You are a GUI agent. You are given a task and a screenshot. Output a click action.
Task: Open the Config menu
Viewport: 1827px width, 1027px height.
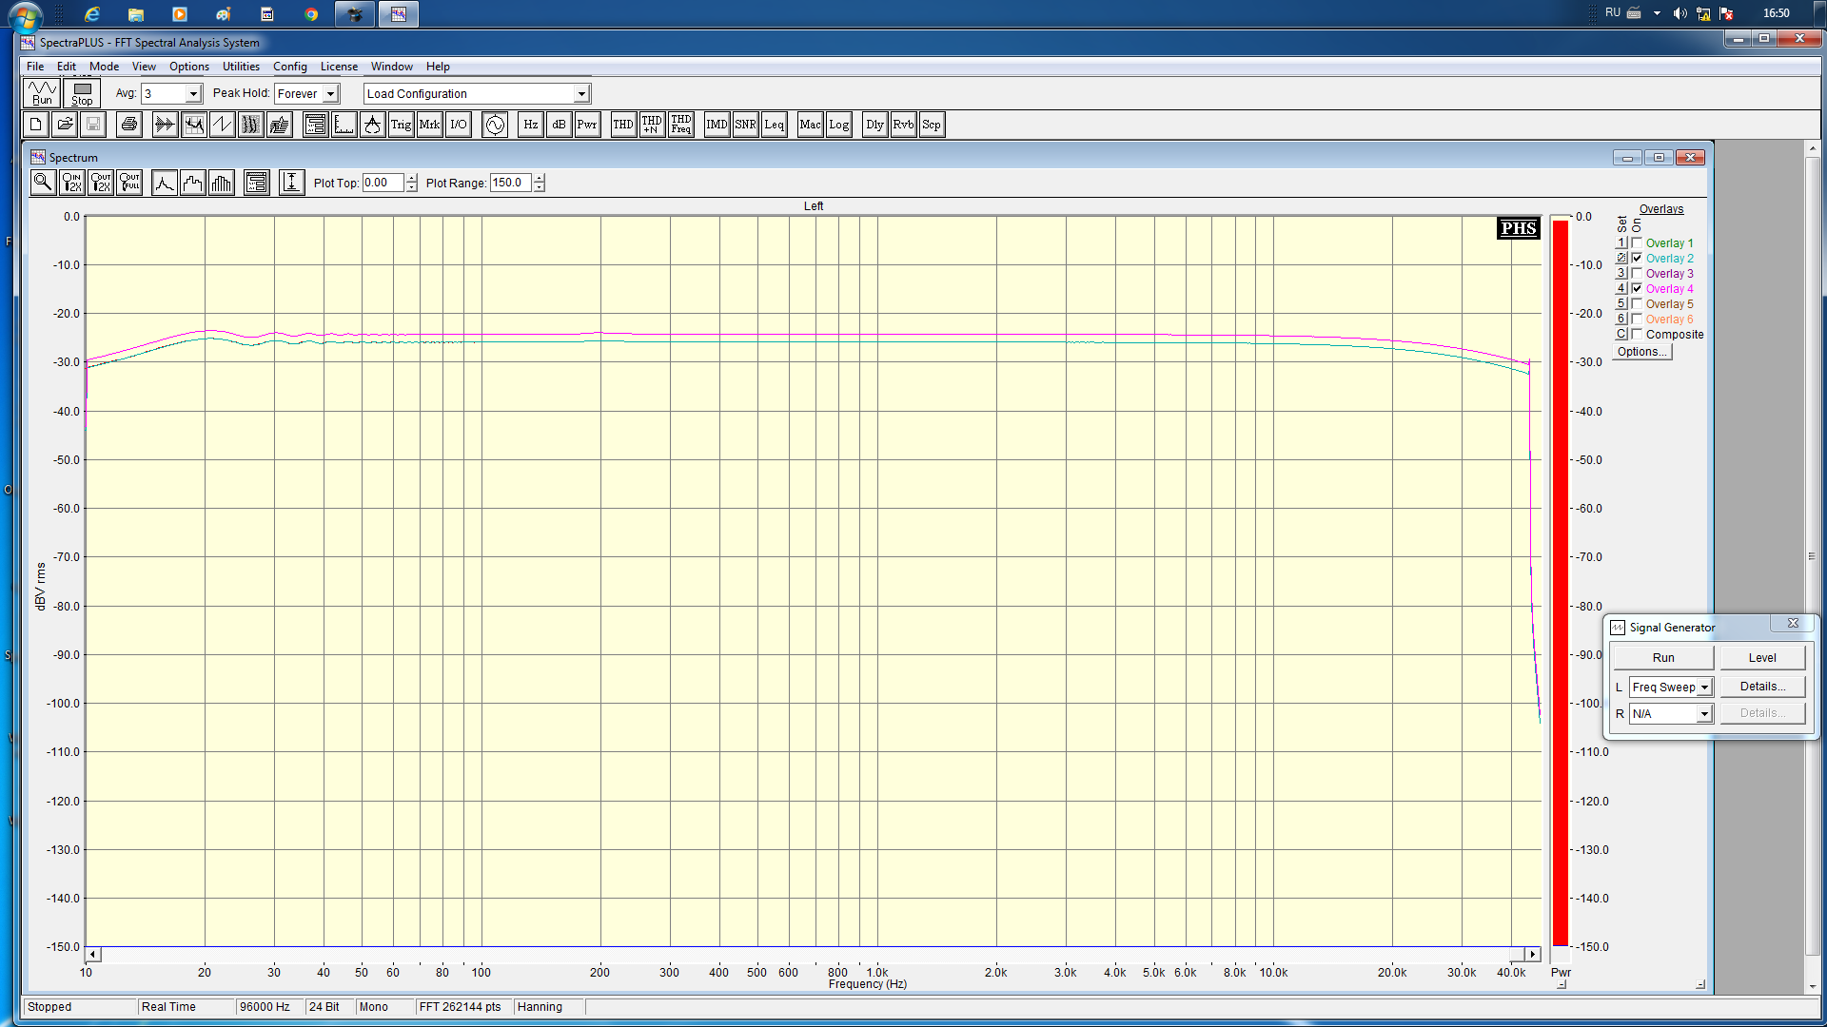290,67
